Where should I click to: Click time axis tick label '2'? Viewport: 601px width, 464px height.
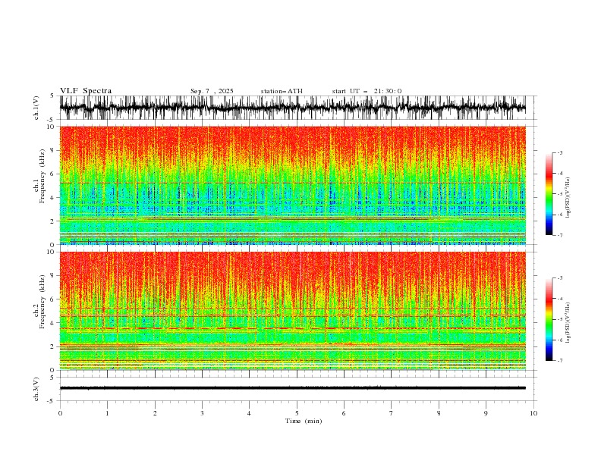[155, 413]
